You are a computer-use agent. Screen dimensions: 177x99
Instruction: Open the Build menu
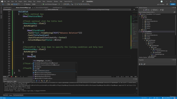point(25,1)
